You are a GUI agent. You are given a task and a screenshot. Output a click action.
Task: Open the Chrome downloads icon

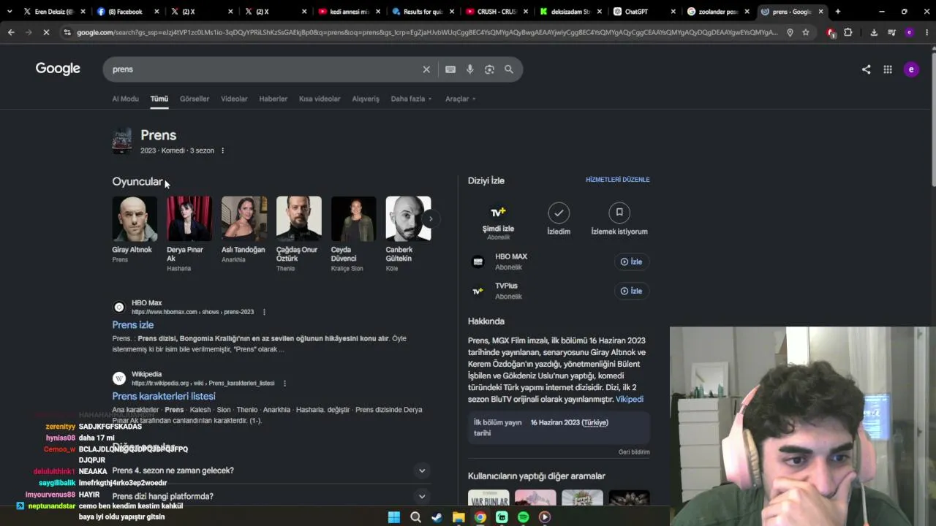click(x=874, y=32)
